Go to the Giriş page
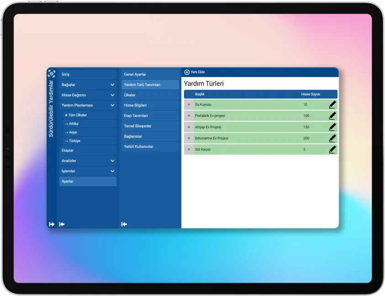The width and height of the screenshot is (385, 296). point(88,75)
